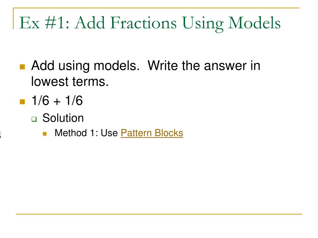Select the yellow bullet before 'Add using models'
Image resolution: width=318 pixels, height=238 pixels.
point(22,67)
